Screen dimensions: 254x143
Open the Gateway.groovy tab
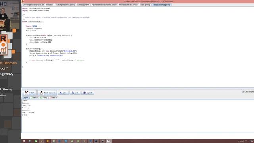(83, 5)
